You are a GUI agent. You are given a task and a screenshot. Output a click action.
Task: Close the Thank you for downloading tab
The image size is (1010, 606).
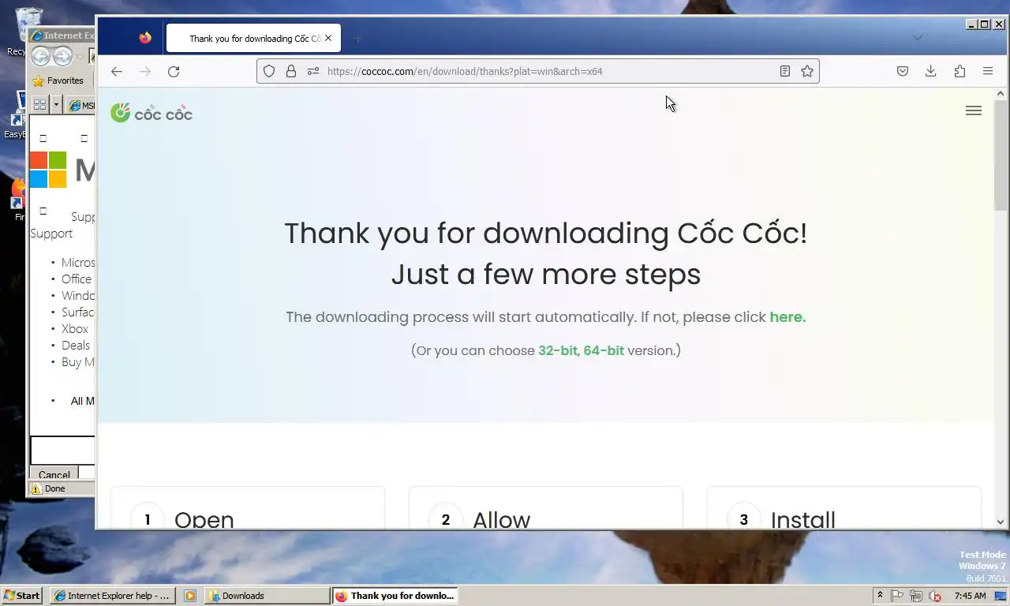point(328,38)
